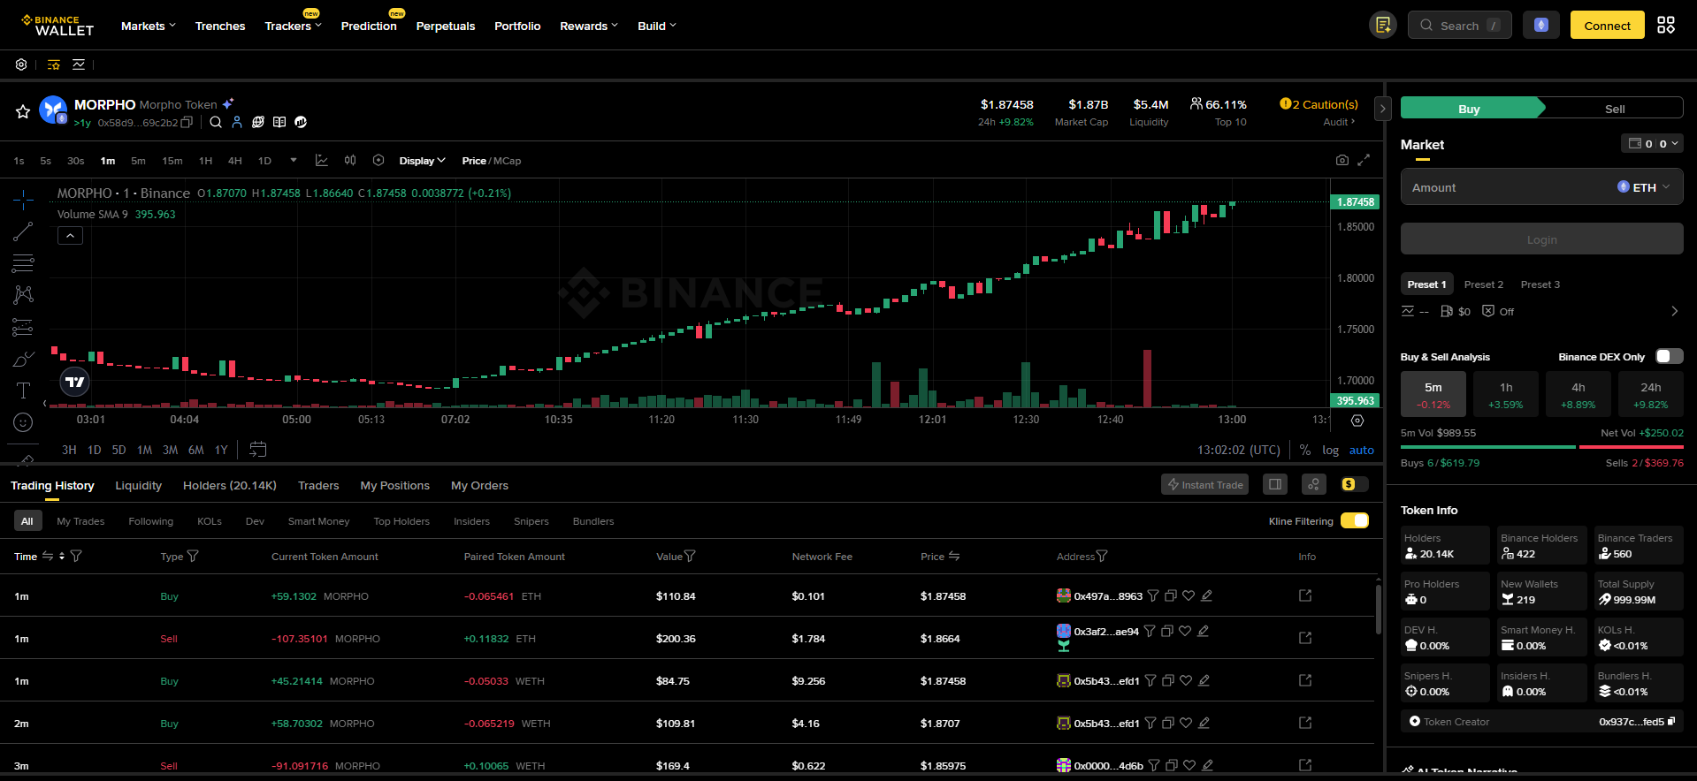The height and width of the screenshot is (781, 1697).
Task: Open the Markets dropdown menu
Action: 148,26
